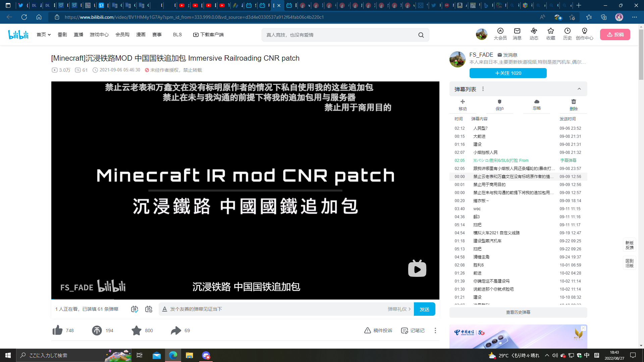Viewport: 644px width, 362px height.
Task: Click the star favorite icon
Action: pos(137,330)
